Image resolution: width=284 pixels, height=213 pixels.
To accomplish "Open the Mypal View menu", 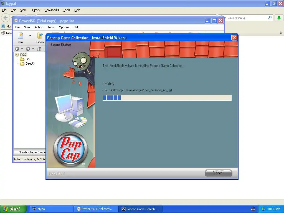I will click(x=23, y=10).
